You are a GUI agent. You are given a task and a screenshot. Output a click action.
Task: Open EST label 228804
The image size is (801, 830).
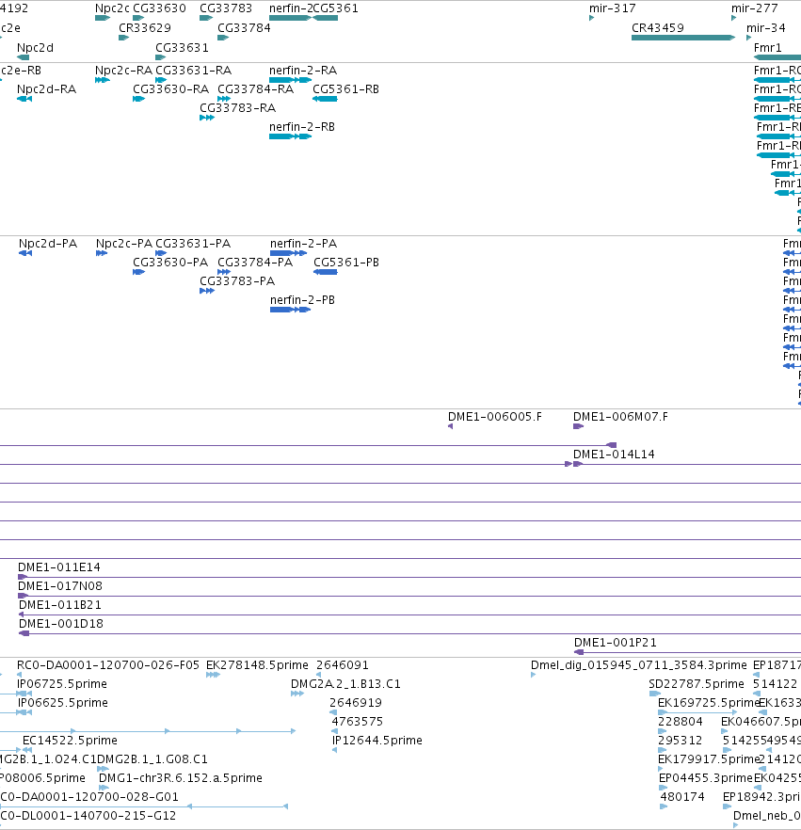click(x=681, y=722)
